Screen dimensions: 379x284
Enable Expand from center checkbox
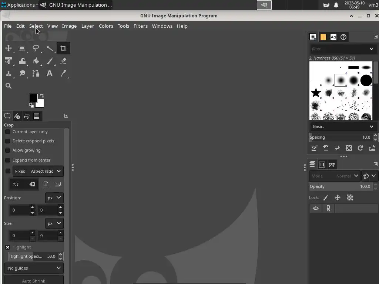coord(7,160)
